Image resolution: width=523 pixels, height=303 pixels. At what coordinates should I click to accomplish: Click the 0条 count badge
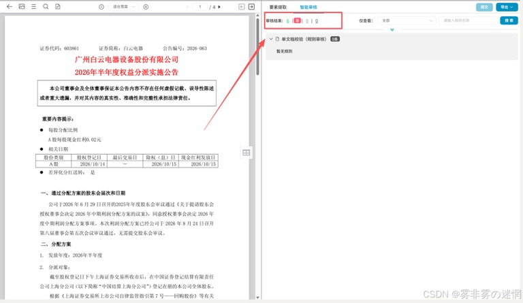tap(335, 39)
